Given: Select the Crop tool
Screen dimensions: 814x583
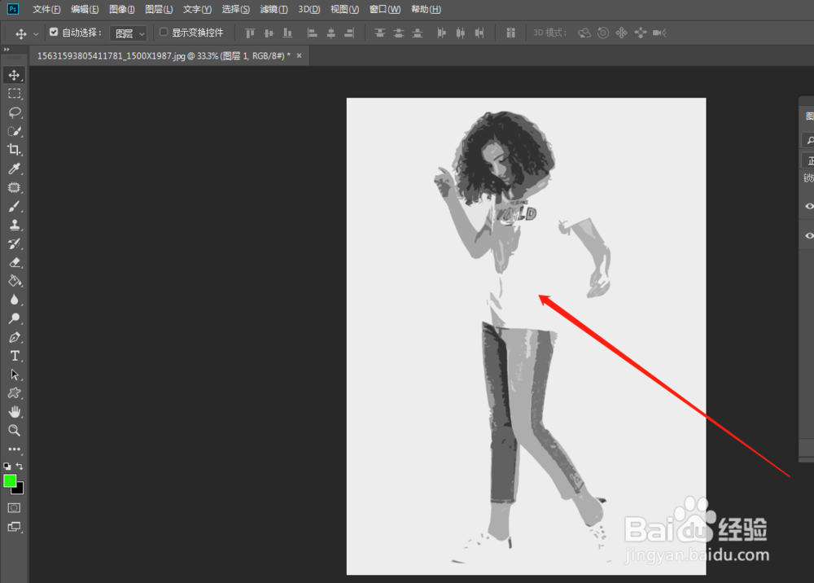Looking at the screenshot, I should pos(14,150).
